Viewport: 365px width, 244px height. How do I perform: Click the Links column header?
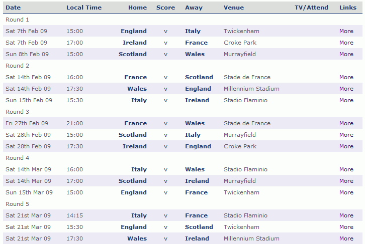coord(348,8)
